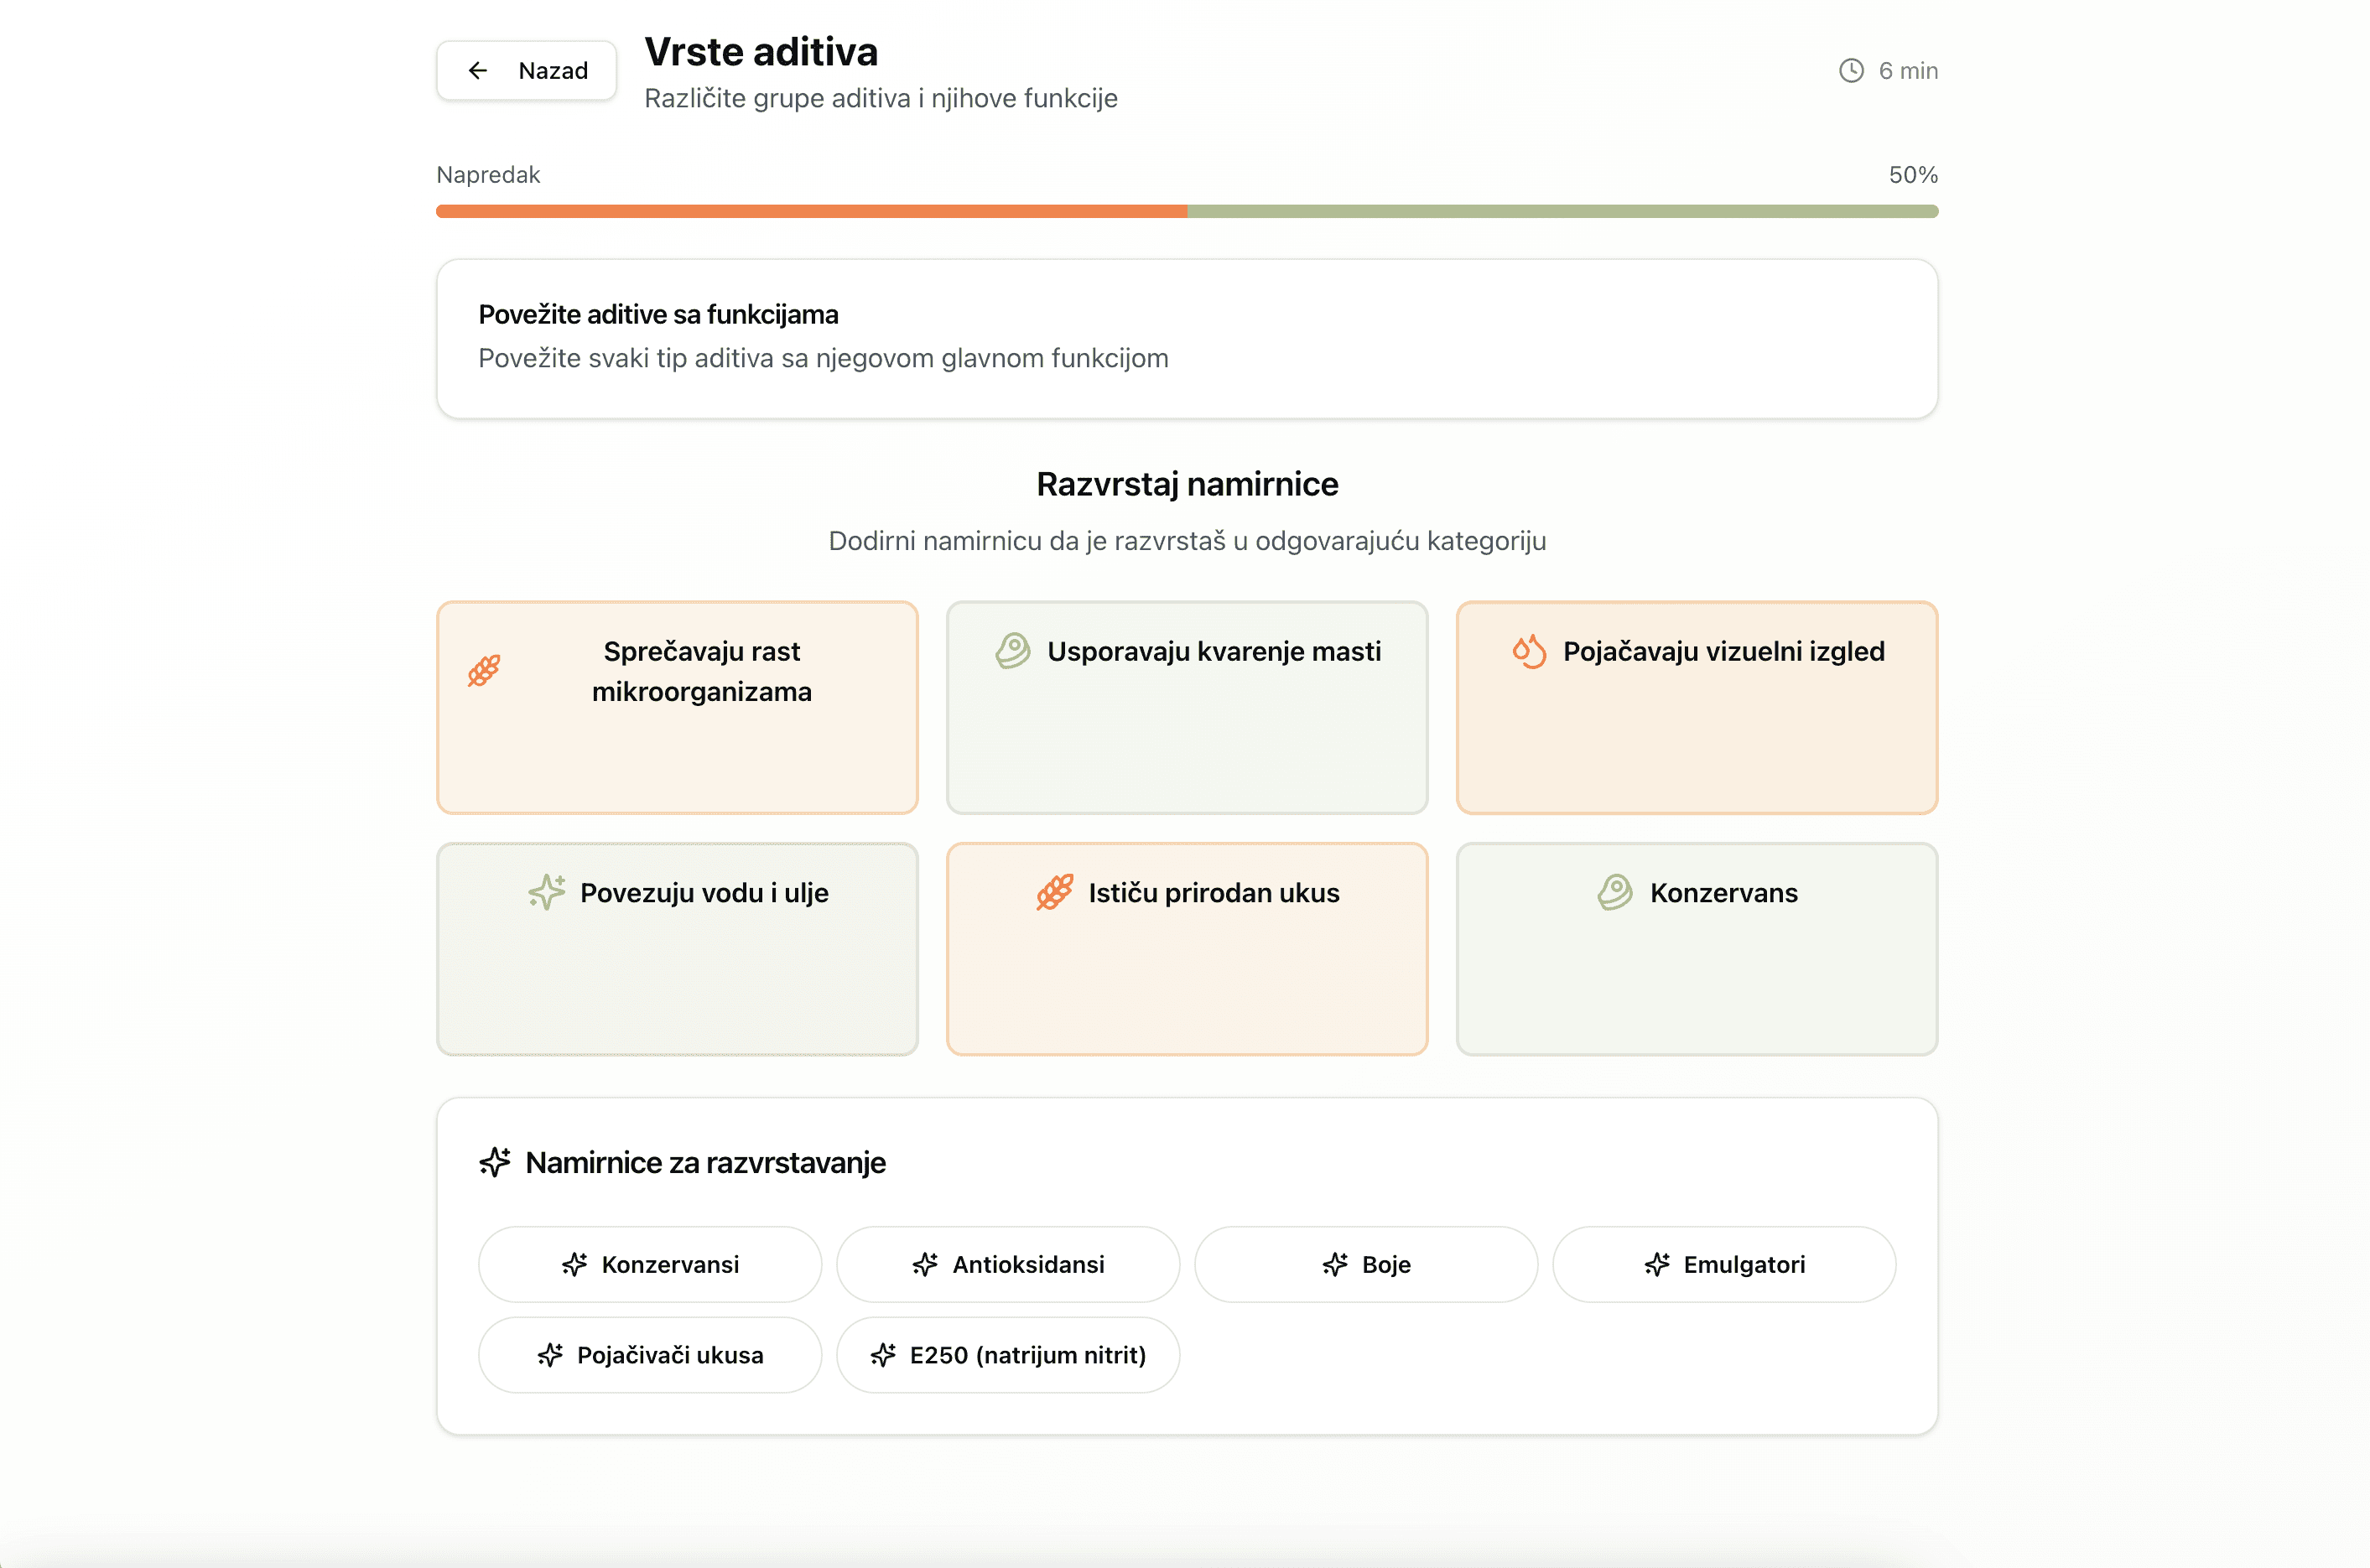The image size is (2370, 1568).
Task: Click the back arrow icon beside Nazad
Action: pos(478,70)
